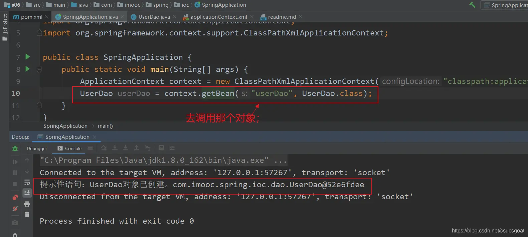The width and height of the screenshot is (528, 237).
Task: Click SpringApplication class in navigation breadcrumb
Action: 220,5
